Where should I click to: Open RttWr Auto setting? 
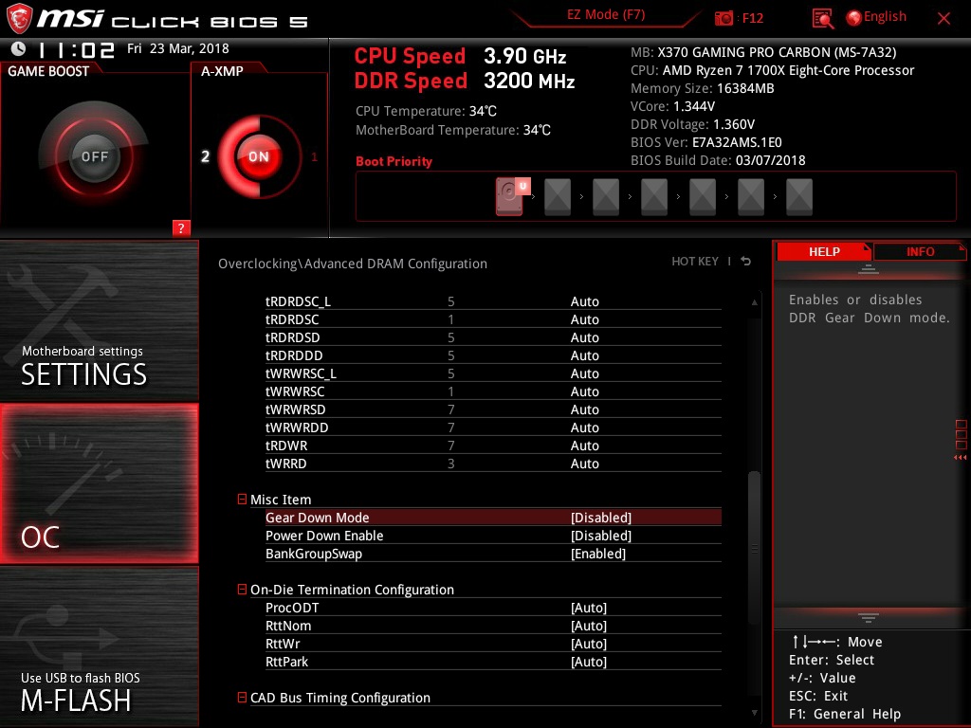tap(588, 644)
